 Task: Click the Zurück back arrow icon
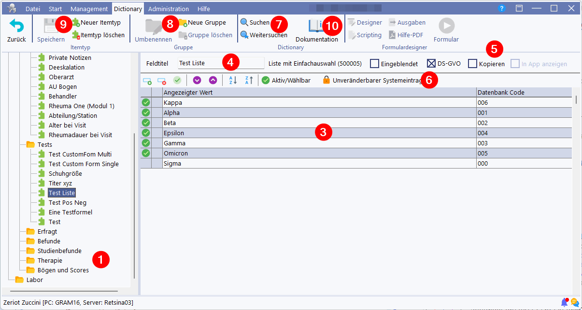(16, 26)
